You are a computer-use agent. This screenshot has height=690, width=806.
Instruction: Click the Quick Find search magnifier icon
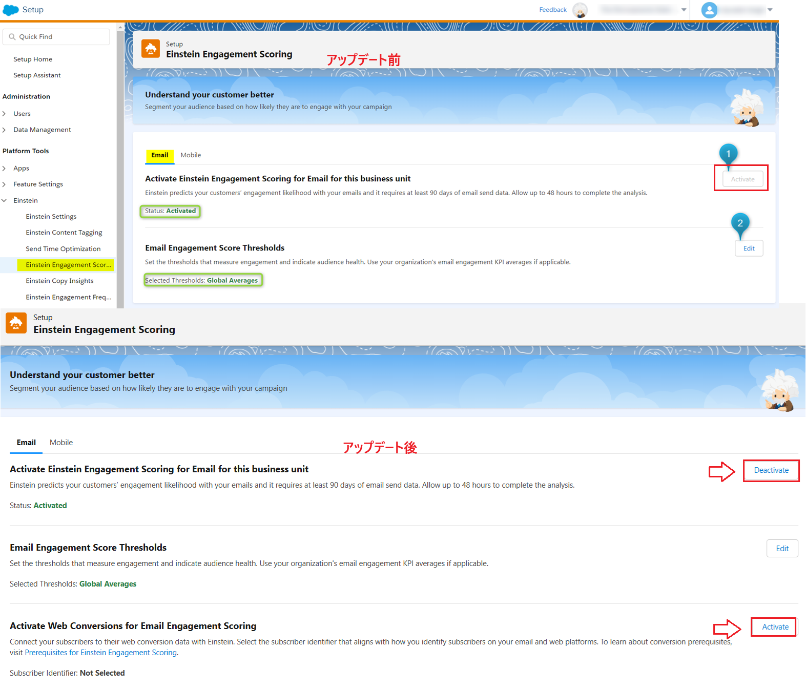12,37
